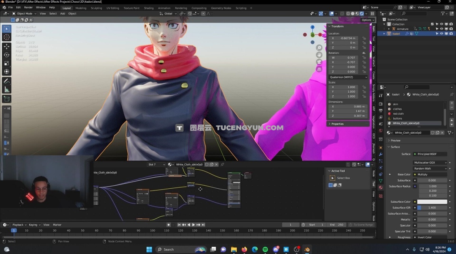Click the Z axis on navigation gizmo
This screenshot has width=456, height=254.
312,27
